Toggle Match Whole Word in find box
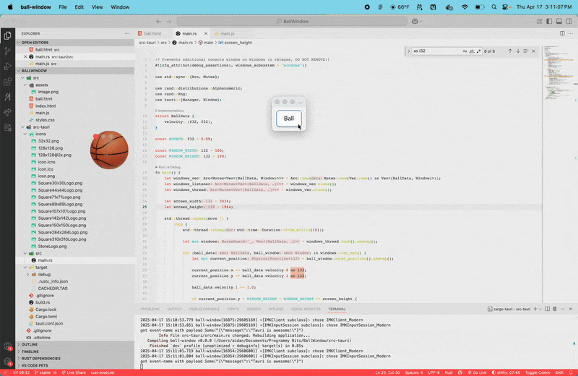Image resolution: width=578 pixels, height=376 pixels. click(x=472, y=51)
